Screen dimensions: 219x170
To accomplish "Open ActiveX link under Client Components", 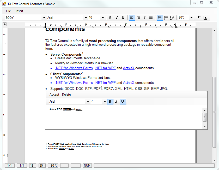I will 129,83.
